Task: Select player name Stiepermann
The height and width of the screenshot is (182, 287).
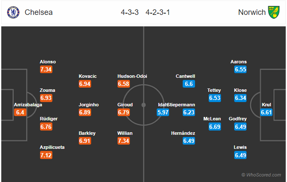Action: 181,105
